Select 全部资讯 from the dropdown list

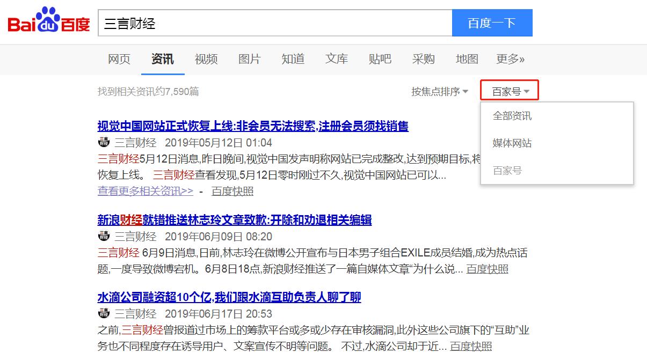(512, 116)
